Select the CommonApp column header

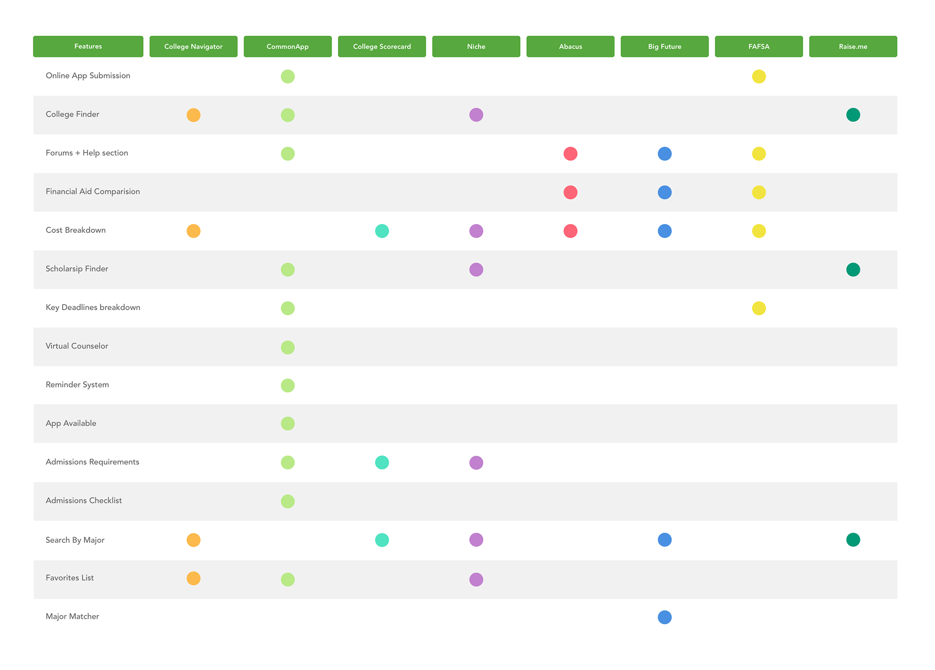pos(288,46)
